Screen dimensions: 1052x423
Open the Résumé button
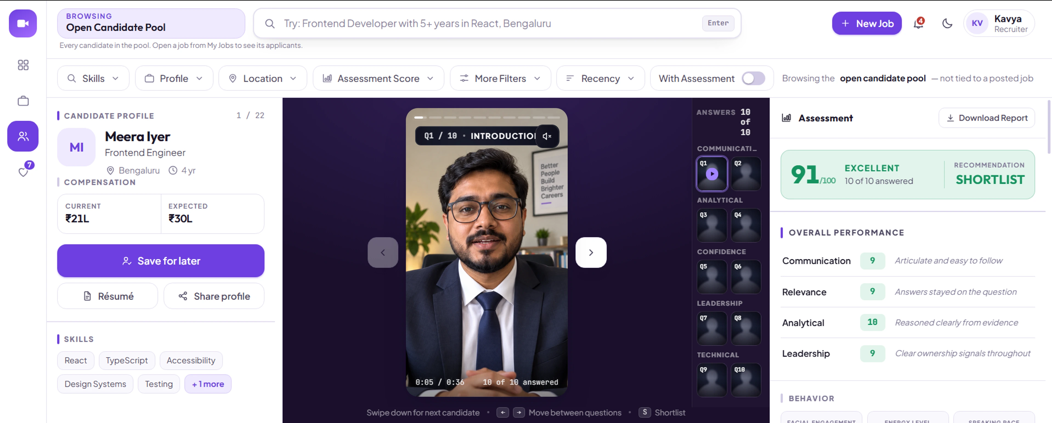tap(108, 296)
